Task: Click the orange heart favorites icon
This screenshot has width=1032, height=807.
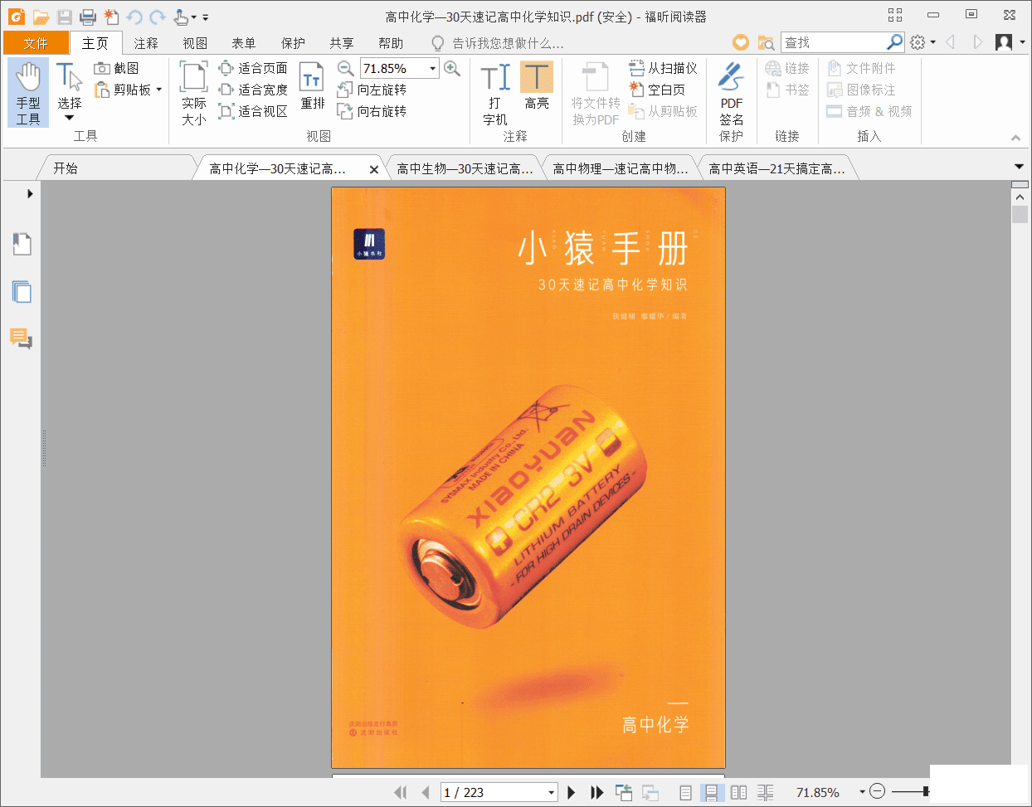Action: click(x=741, y=42)
